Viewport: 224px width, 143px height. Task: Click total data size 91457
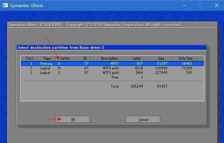click(162, 86)
